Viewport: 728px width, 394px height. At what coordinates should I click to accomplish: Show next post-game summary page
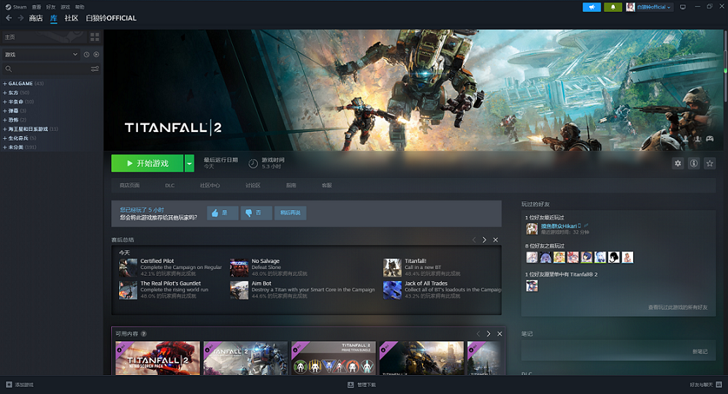tap(484, 240)
